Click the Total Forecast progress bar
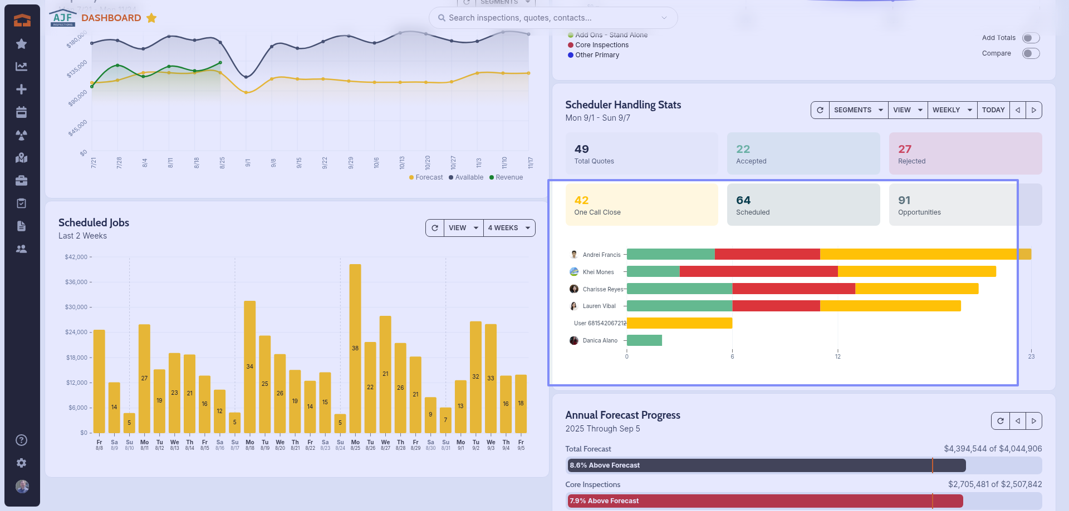Image resolution: width=1069 pixels, height=511 pixels. (x=803, y=465)
